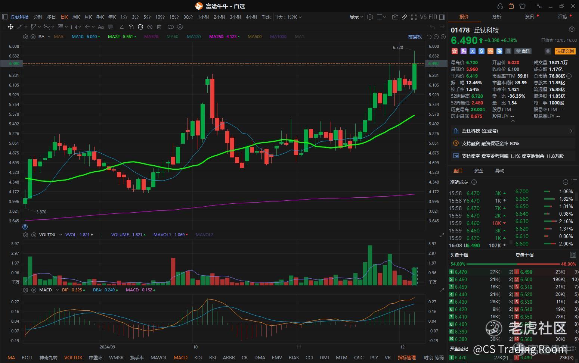Open the drawing toolbar settings gear
The image size is (579, 363).
pos(180,27)
